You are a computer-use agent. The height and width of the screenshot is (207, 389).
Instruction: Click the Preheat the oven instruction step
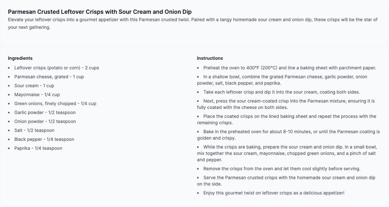click(x=290, y=68)
